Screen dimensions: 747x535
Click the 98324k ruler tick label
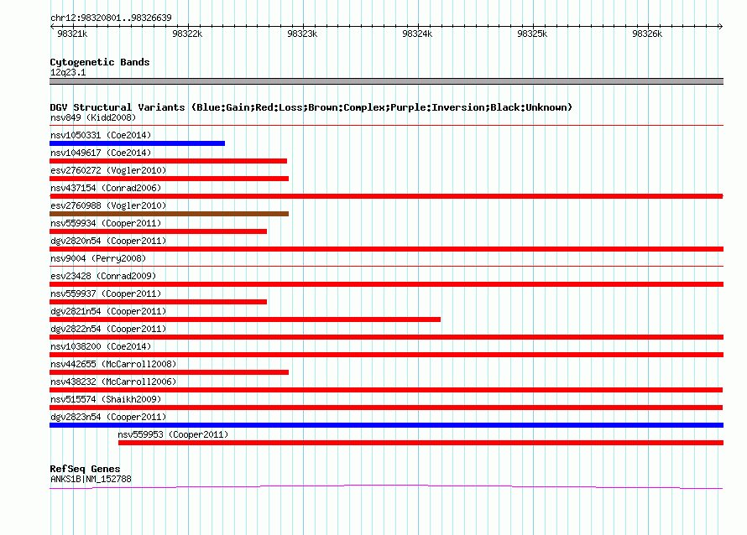(417, 34)
